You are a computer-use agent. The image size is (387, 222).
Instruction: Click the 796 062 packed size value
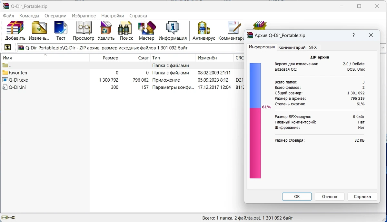click(141, 80)
